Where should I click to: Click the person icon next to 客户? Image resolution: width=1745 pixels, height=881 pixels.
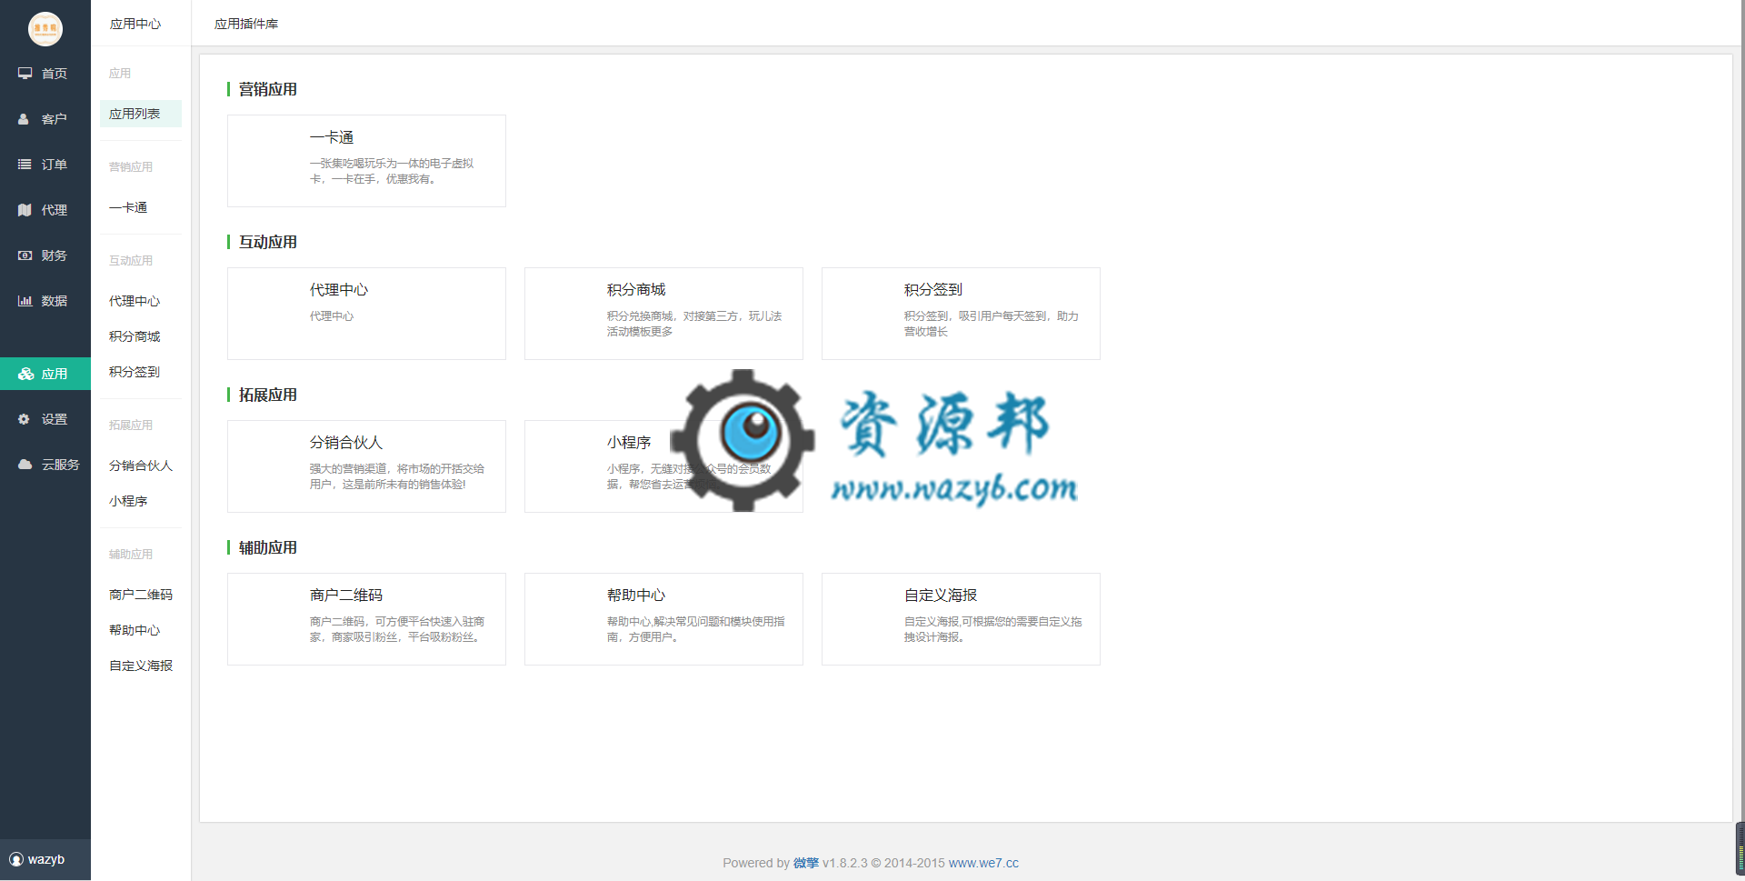pos(24,118)
